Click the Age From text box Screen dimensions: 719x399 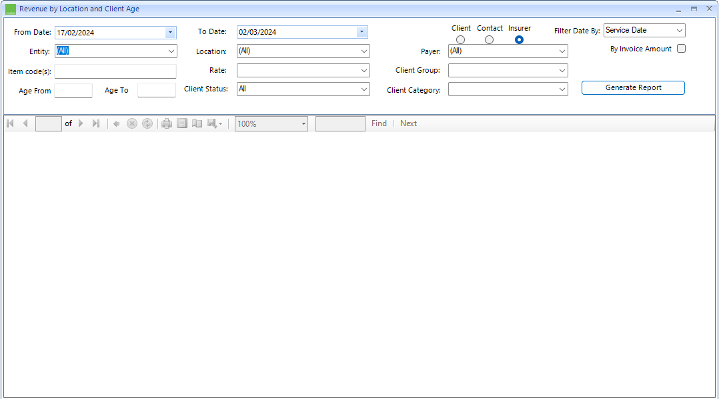[x=73, y=91]
